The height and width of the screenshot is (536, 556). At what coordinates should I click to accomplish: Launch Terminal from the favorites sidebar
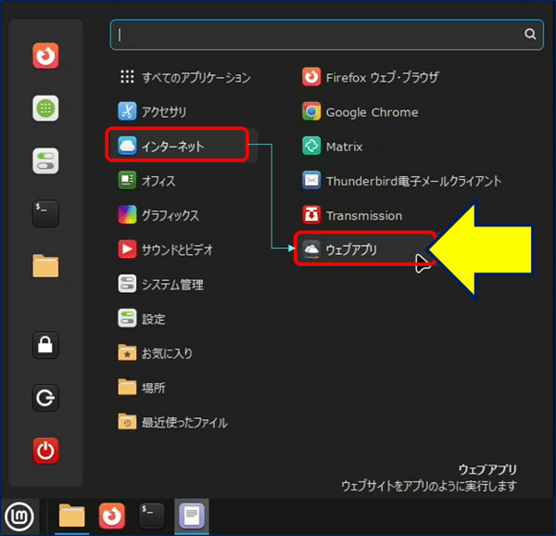tap(45, 213)
